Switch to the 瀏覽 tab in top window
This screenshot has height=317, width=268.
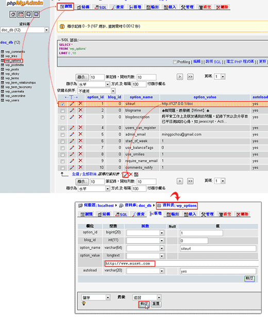[x=66, y=7]
